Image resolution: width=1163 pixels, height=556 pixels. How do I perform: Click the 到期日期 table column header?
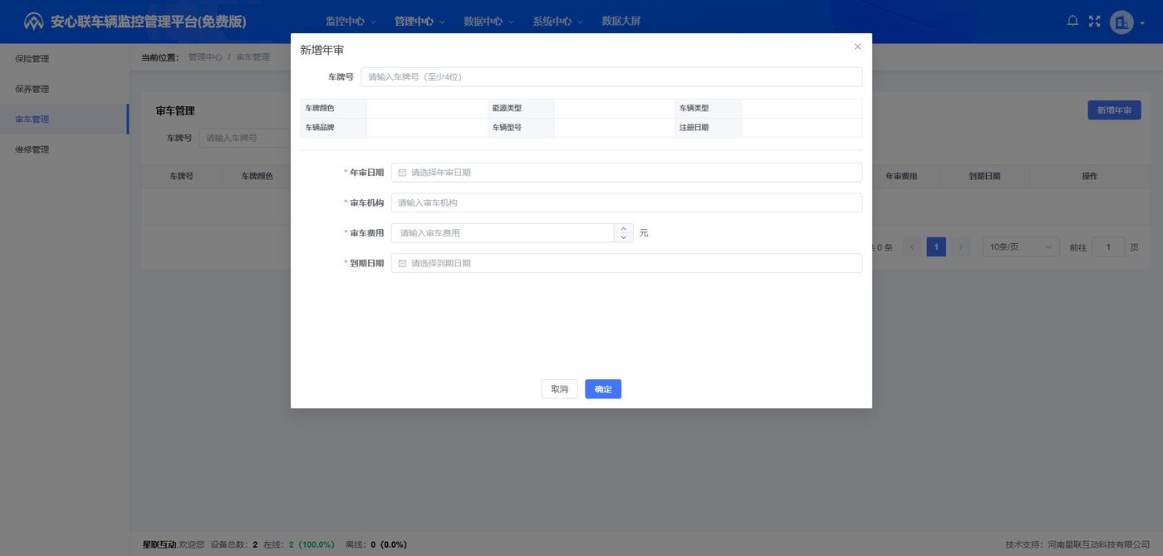[x=984, y=176]
